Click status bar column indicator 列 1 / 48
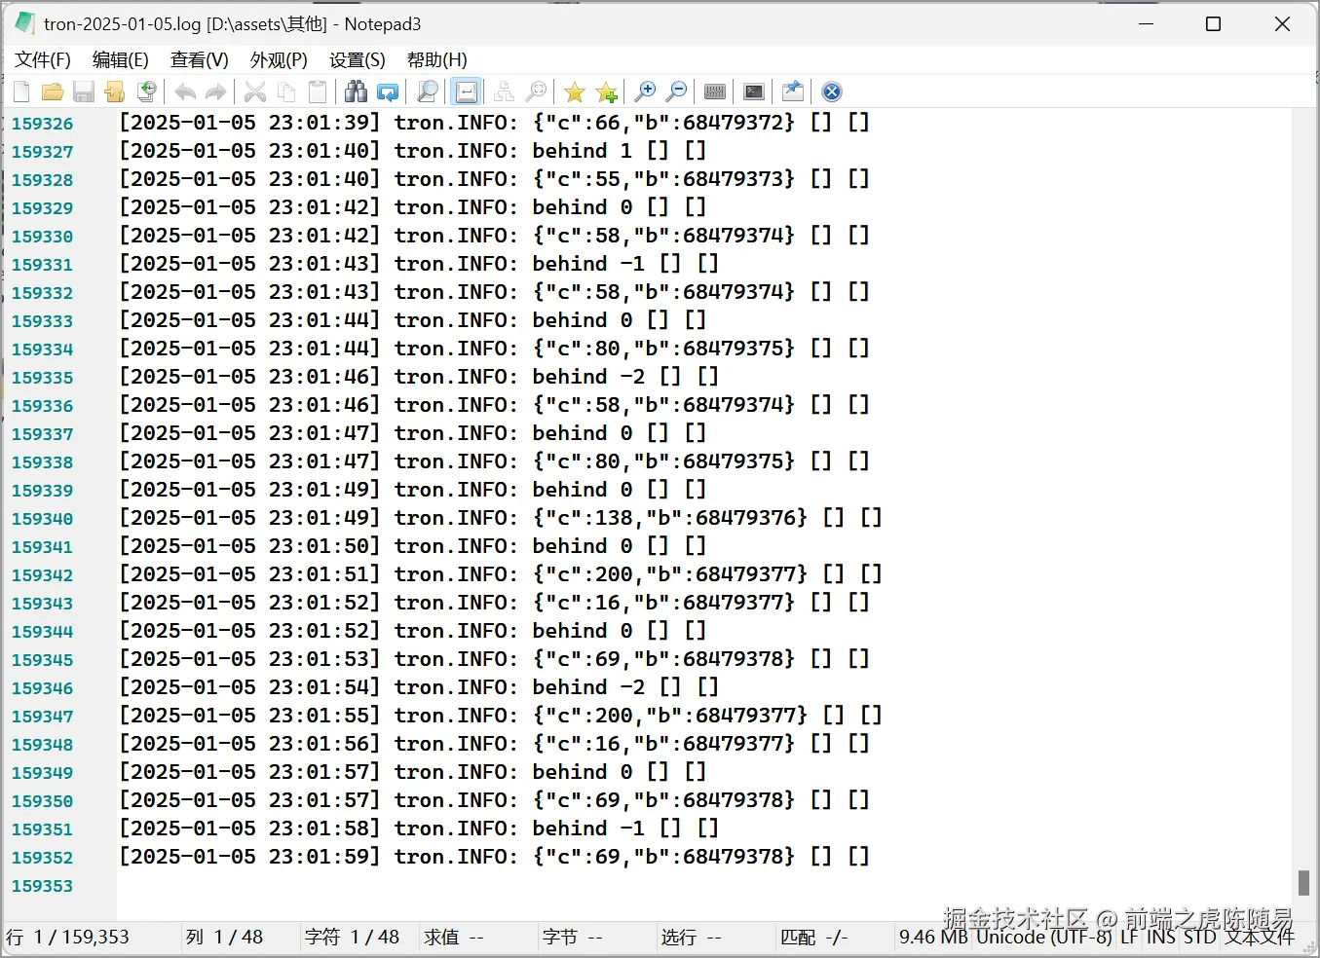1320x958 pixels. 225,937
